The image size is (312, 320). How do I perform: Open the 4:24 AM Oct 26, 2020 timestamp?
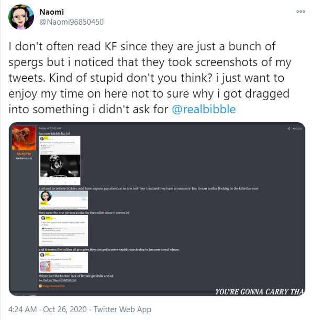pyautogui.click(x=48, y=309)
